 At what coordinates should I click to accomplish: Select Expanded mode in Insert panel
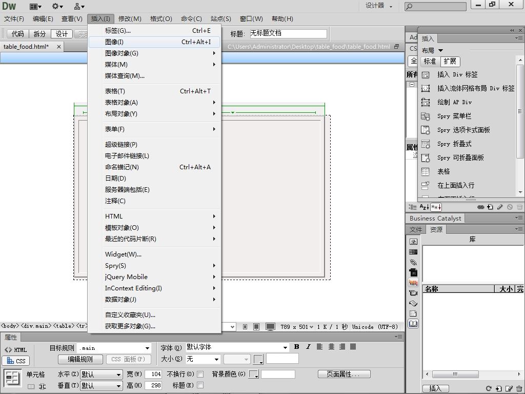[x=450, y=62]
